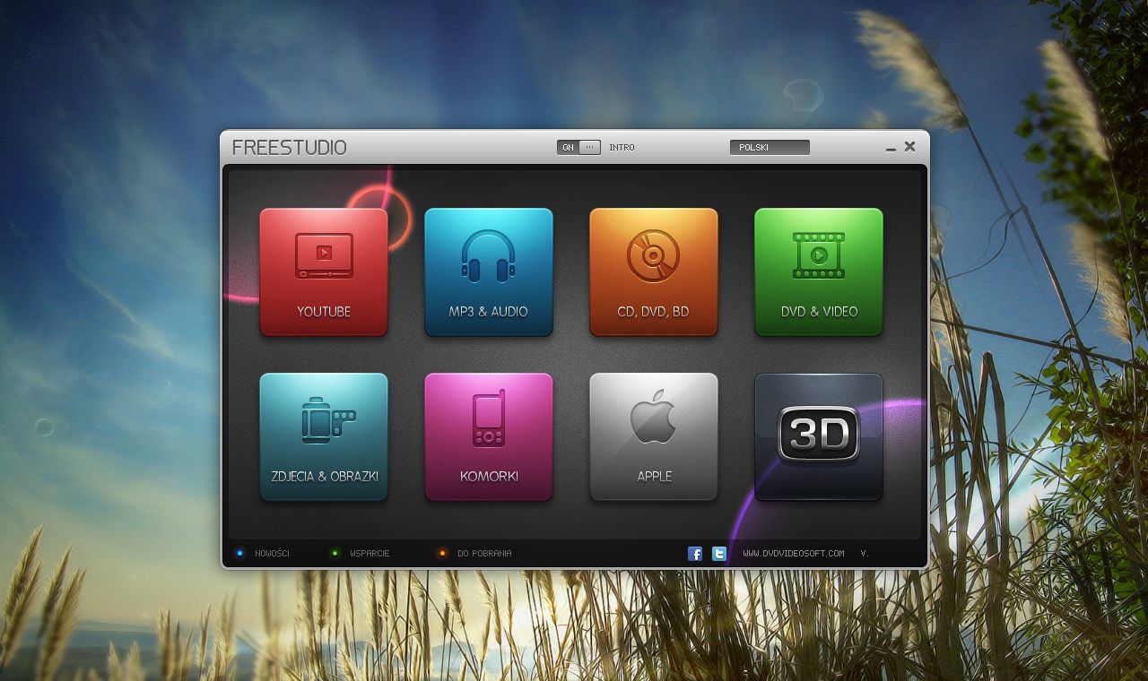Click the Wsparcie support link
The width and height of the screenshot is (1148, 681).
(x=370, y=554)
